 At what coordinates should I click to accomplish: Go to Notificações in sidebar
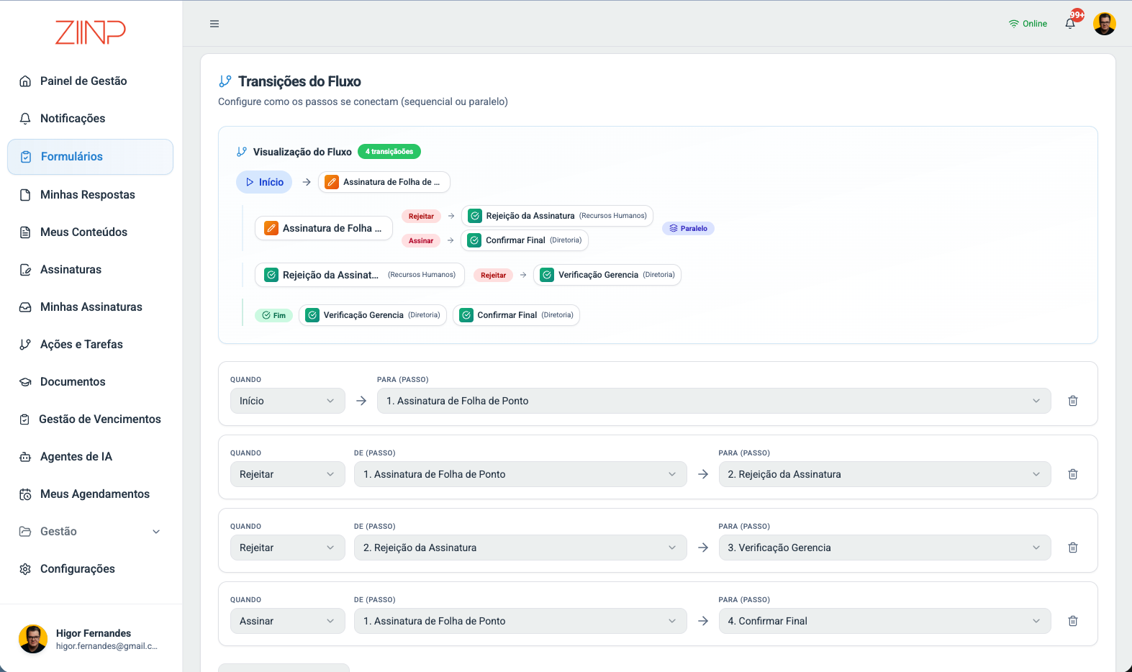tap(91, 119)
